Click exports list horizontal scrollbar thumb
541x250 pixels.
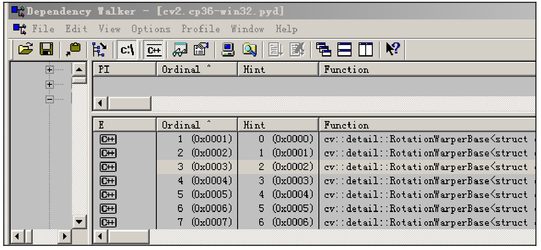129,237
